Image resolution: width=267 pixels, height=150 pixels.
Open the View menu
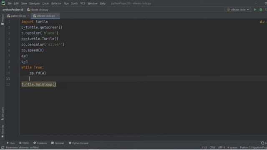point(24,3)
